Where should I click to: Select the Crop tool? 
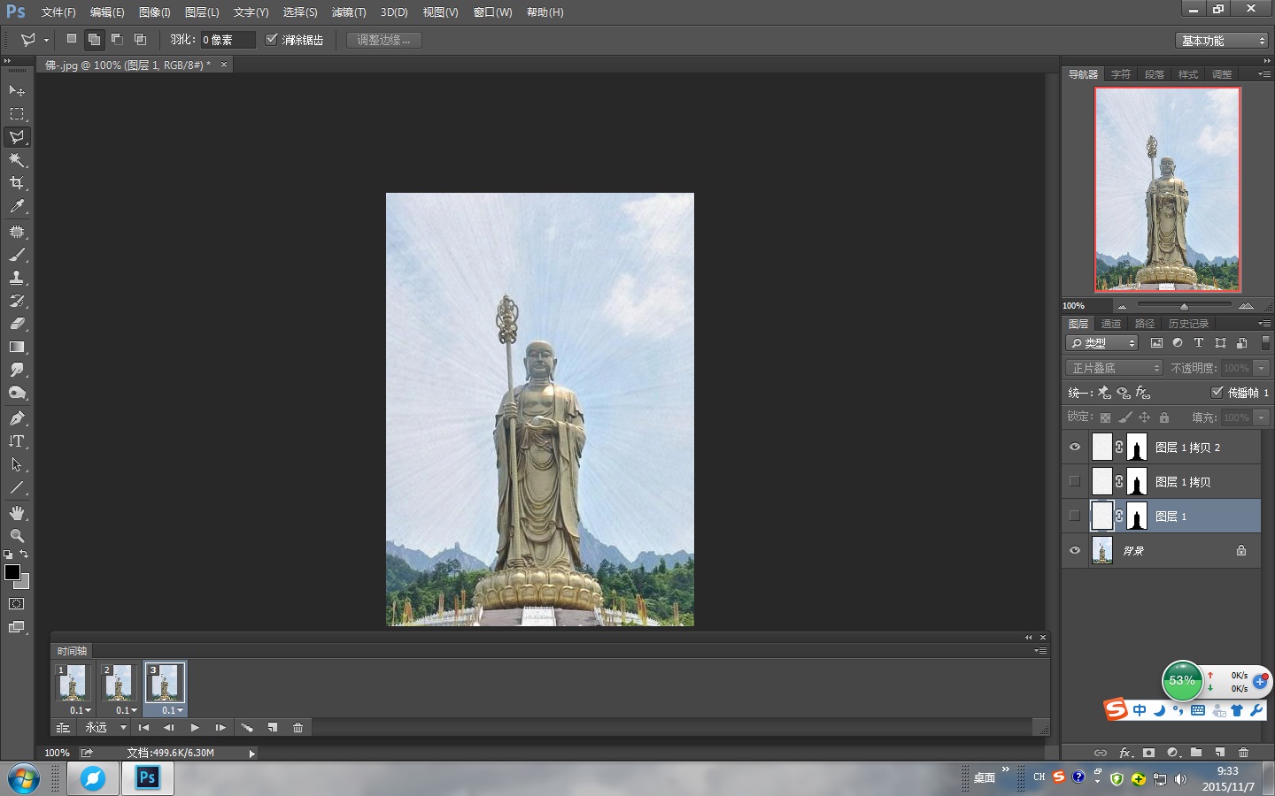pos(17,183)
